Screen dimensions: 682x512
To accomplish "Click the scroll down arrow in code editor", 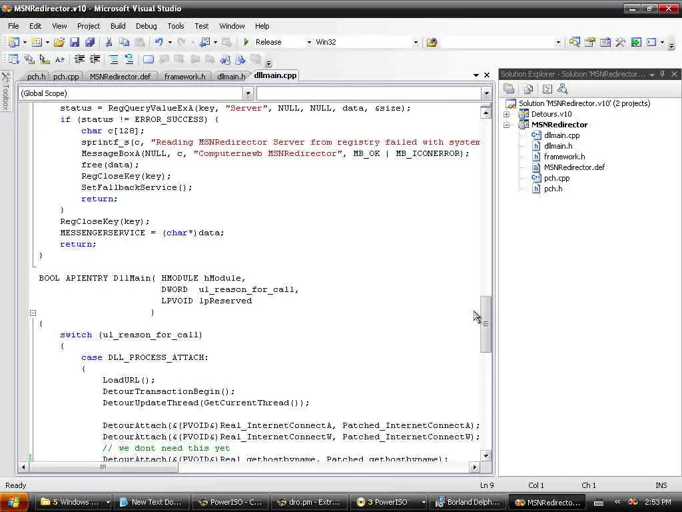I will point(486,456).
